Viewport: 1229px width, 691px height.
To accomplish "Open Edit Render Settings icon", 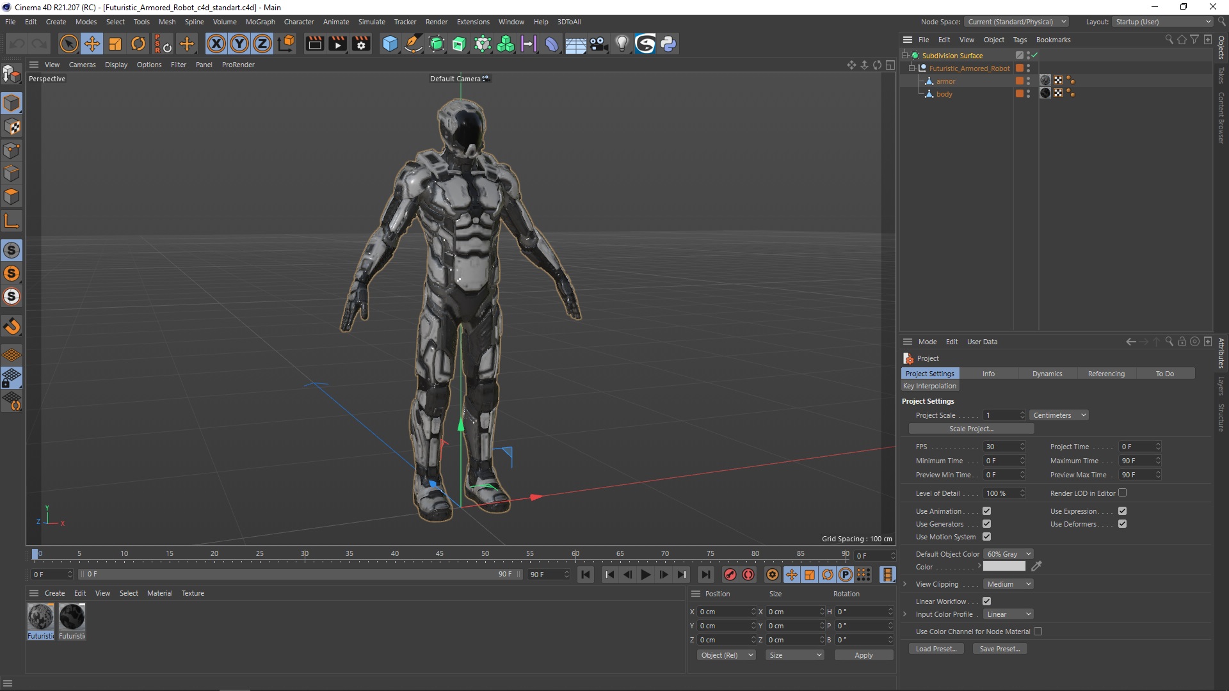I will click(x=361, y=44).
